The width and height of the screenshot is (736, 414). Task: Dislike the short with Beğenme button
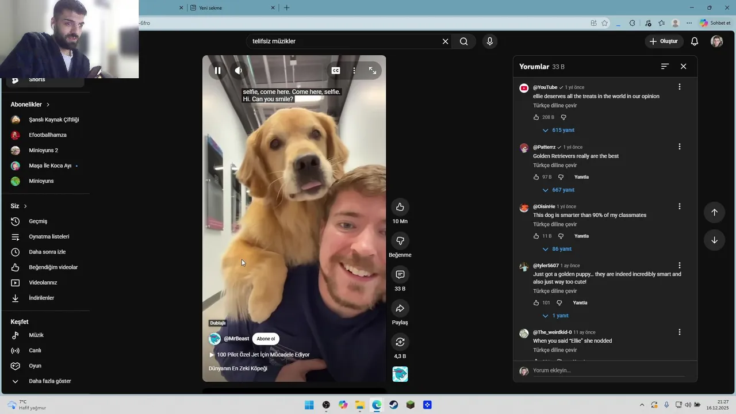[400, 241]
